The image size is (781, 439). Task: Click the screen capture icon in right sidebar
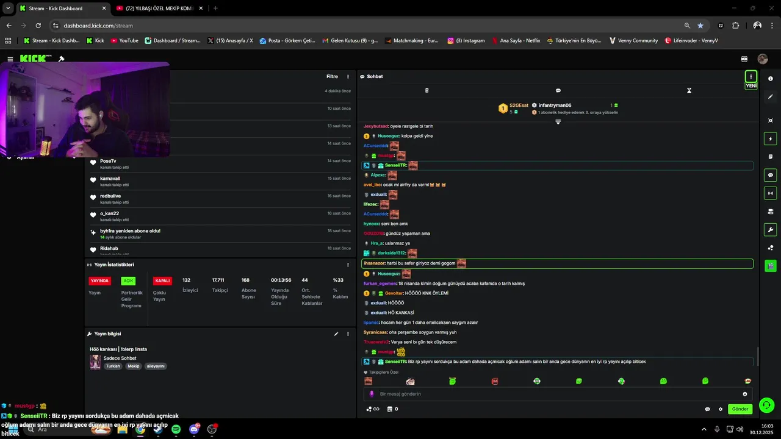coord(771,121)
